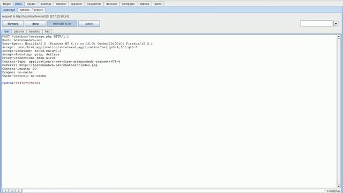Click the Accept-Language header line

(x=32, y=51)
